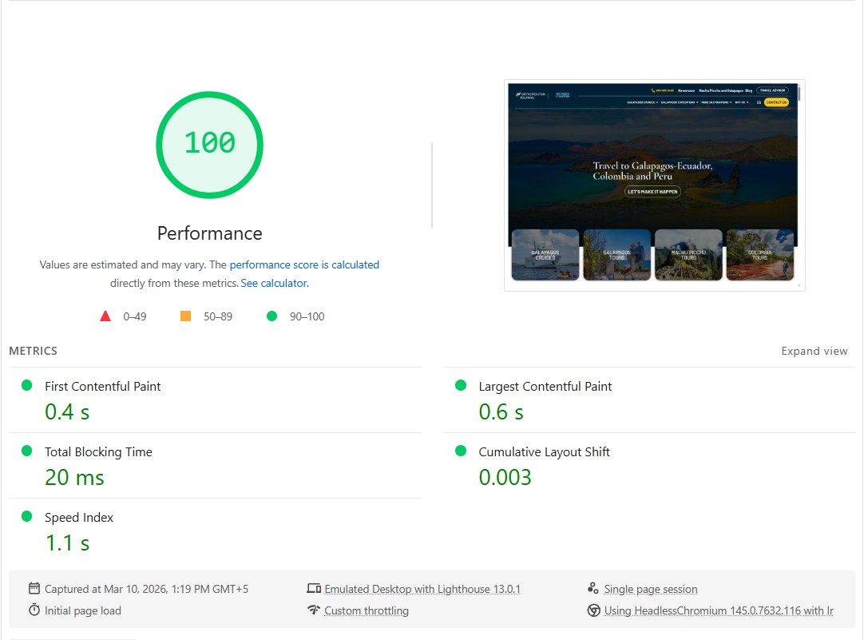The width and height of the screenshot is (864, 640).
Task: Open the Galapagos Cruises navigation dropdown
Action: point(643,102)
